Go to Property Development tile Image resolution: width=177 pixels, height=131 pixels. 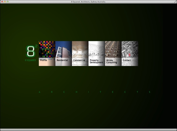(x=97, y=53)
